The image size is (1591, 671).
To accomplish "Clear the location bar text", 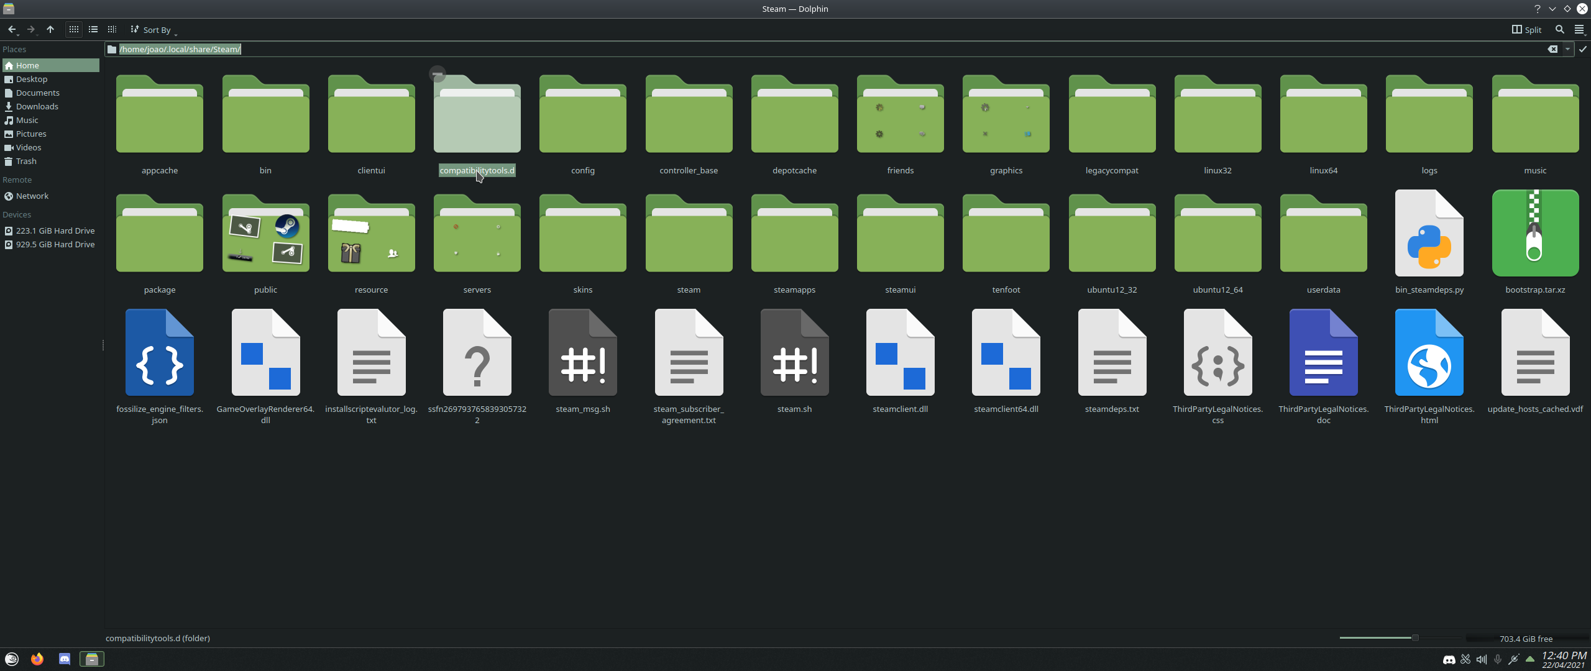I will point(1552,49).
